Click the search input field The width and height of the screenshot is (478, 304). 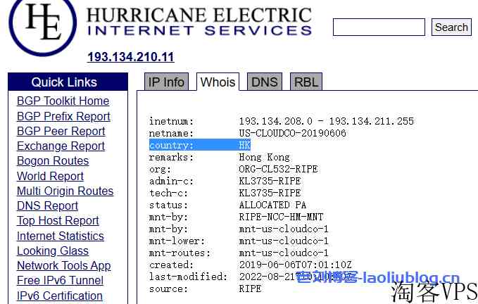tap(379, 27)
